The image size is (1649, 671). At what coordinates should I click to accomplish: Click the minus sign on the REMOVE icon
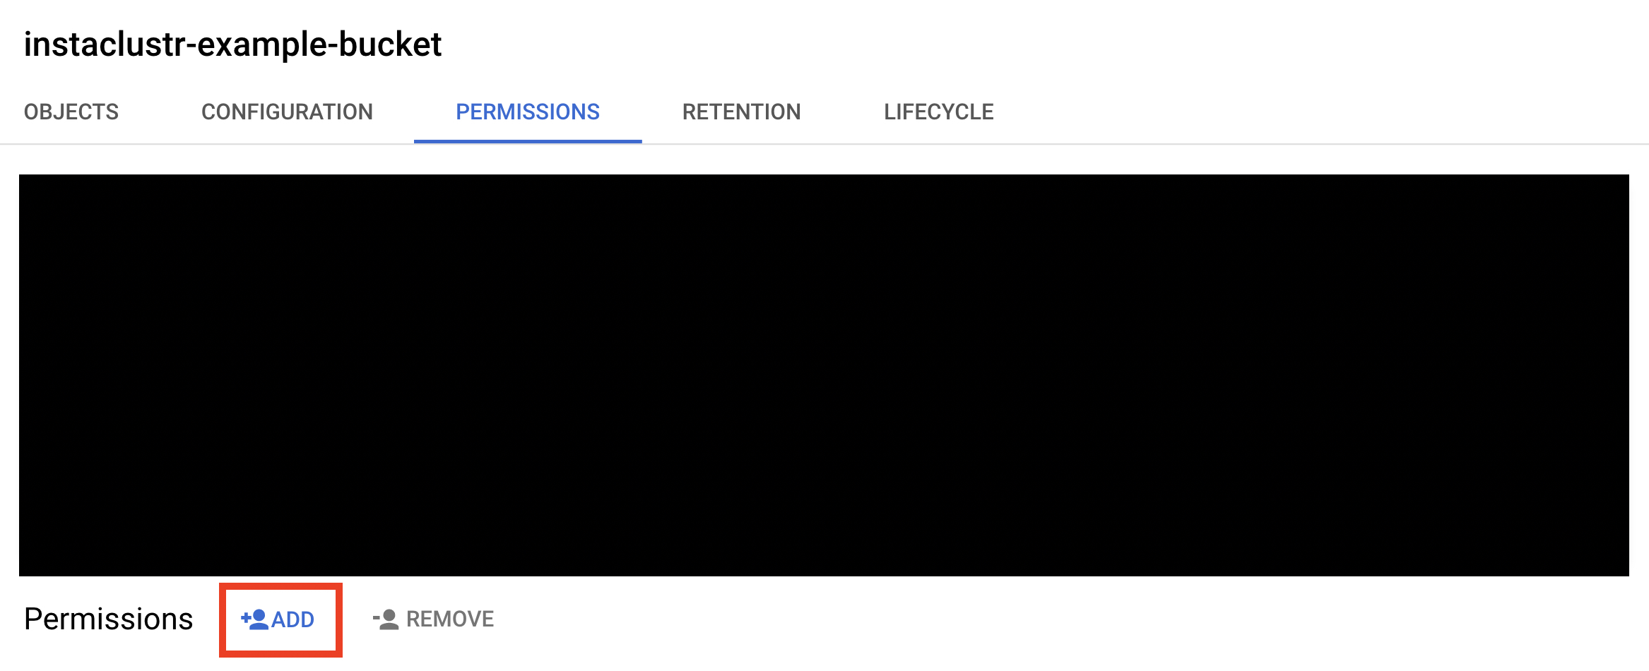pyautogui.click(x=377, y=619)
